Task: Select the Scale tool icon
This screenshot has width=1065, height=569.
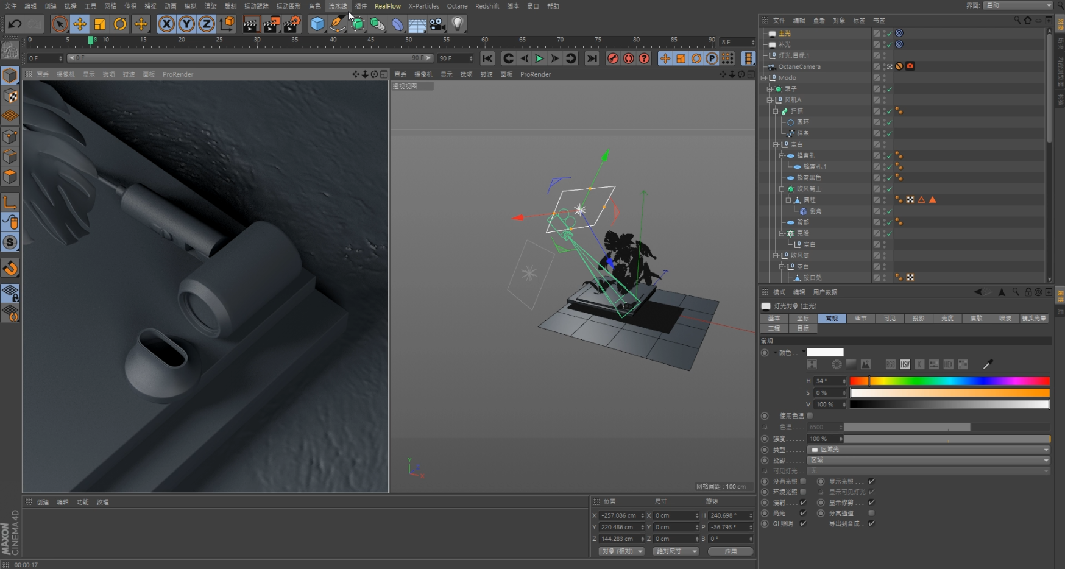Action: 100,24
